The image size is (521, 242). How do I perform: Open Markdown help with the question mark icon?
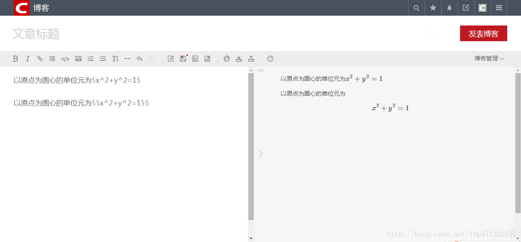[270, 59]
